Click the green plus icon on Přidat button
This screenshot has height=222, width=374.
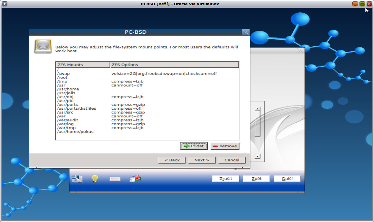pyautogui.click(x=186, y=146)
